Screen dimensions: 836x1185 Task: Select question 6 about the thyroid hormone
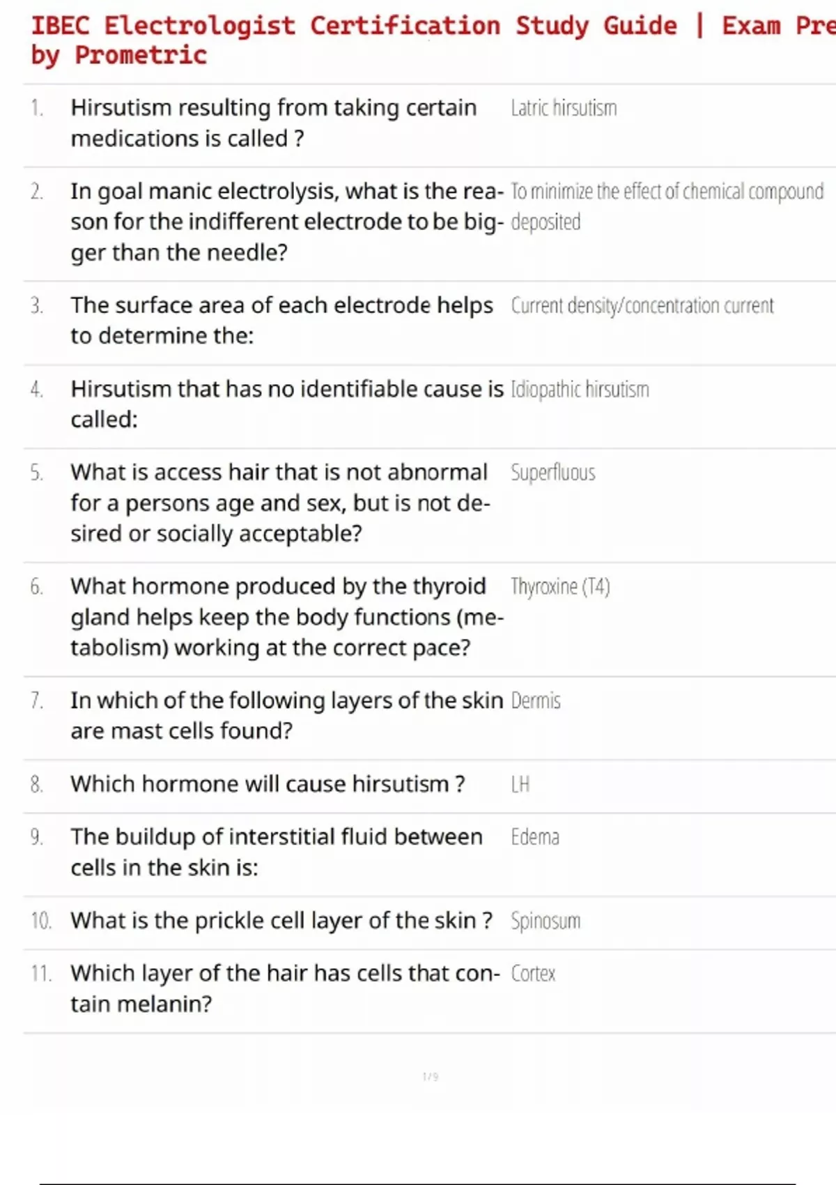pyautogui.click(x=286, y=617)
